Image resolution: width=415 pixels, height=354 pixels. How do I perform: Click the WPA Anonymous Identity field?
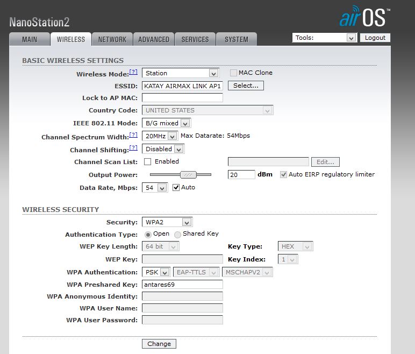coord(182,296)
